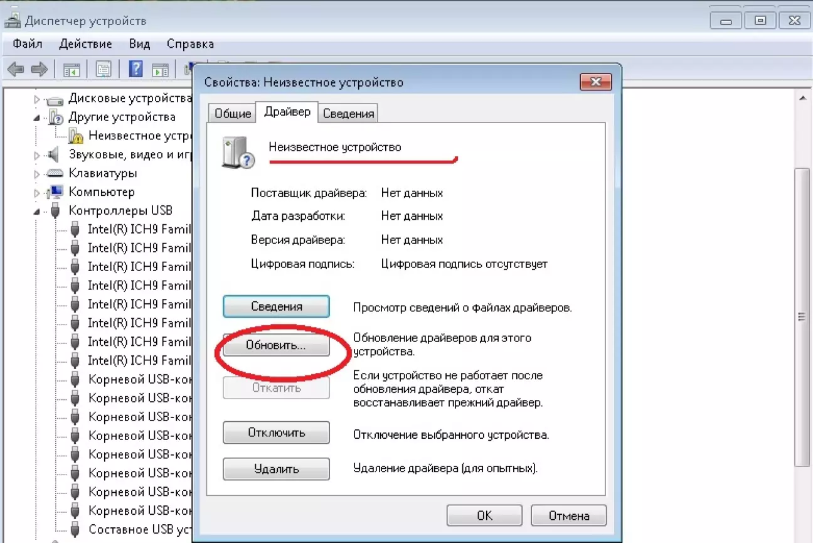Switch to the Сведения tab
The width and height of the screenshot is (813, 543).
pos(348,114)
